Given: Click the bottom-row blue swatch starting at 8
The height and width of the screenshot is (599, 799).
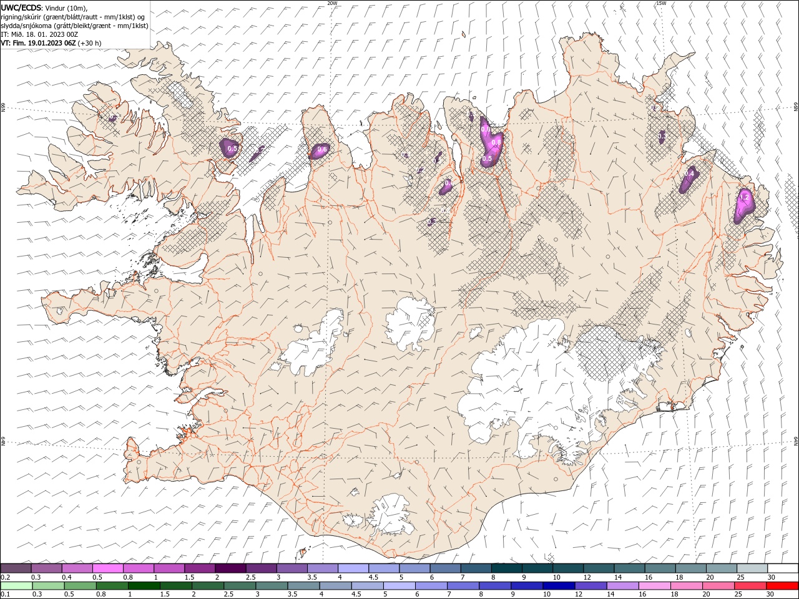Looking at the screenshot, I should coord(495,585).
